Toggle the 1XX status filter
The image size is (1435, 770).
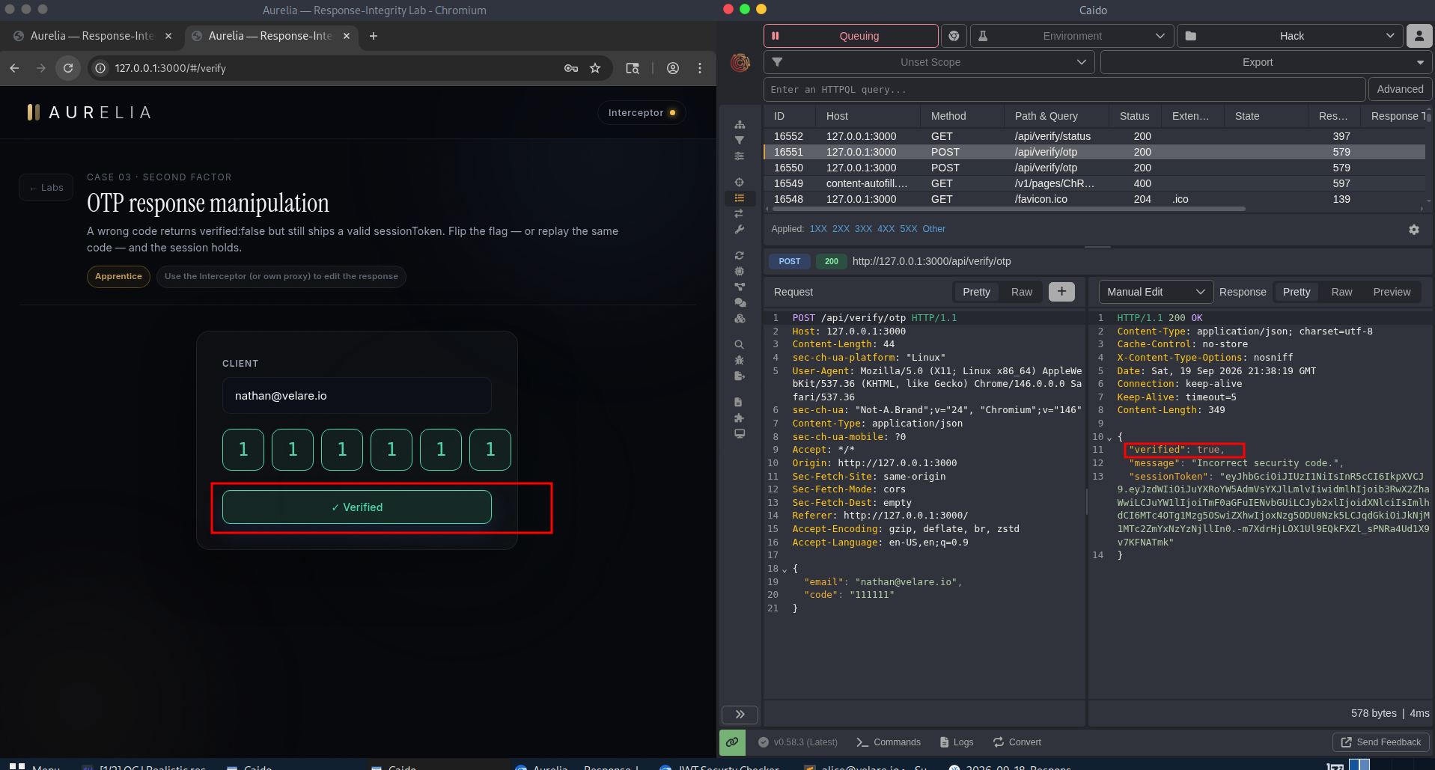(x=818, y=229)
